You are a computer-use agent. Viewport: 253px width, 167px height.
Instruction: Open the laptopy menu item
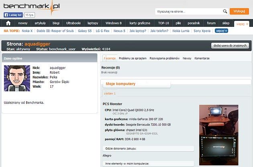[93, 23]
